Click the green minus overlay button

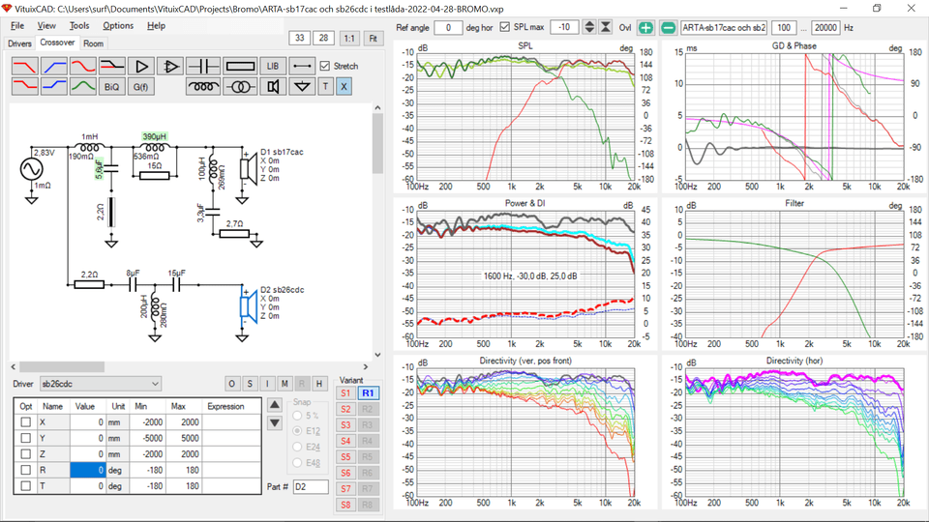(668, 28)
